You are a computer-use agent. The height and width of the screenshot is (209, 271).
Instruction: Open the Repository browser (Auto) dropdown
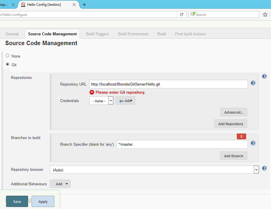tap(154, 170)
